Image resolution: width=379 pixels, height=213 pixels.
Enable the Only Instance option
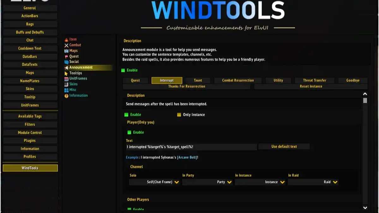179,115
